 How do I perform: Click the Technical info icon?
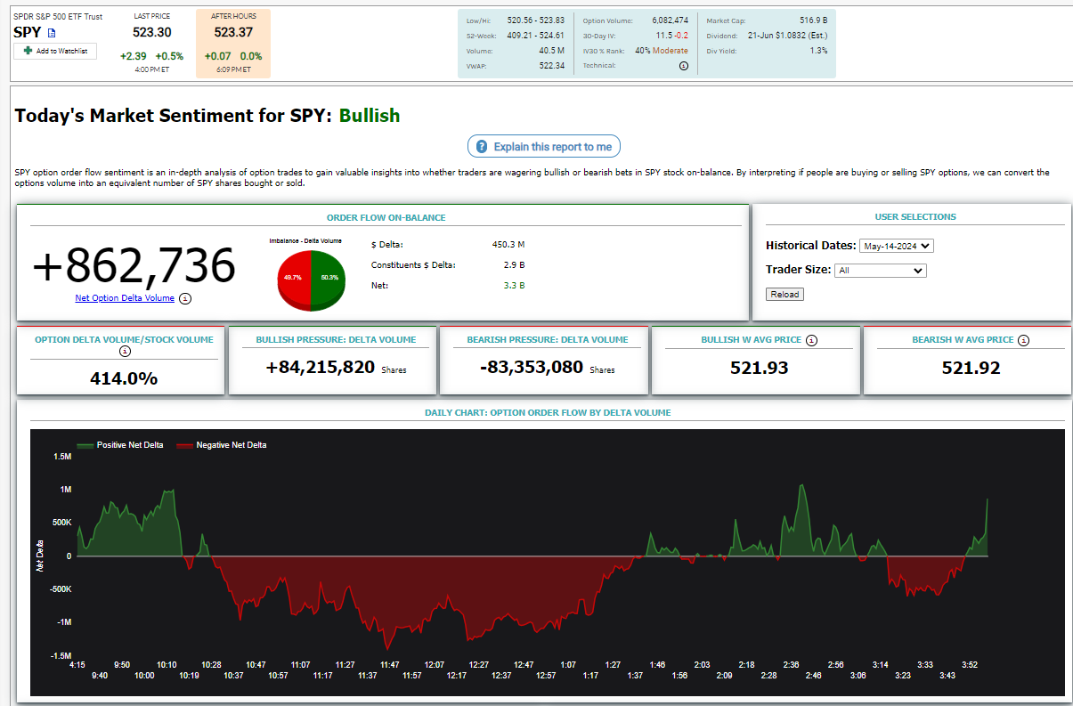(x=683, y=65)
